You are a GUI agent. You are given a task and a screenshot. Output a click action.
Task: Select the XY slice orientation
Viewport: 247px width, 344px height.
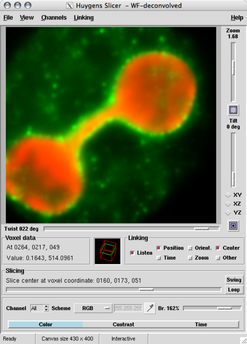(x=228, y=195)
